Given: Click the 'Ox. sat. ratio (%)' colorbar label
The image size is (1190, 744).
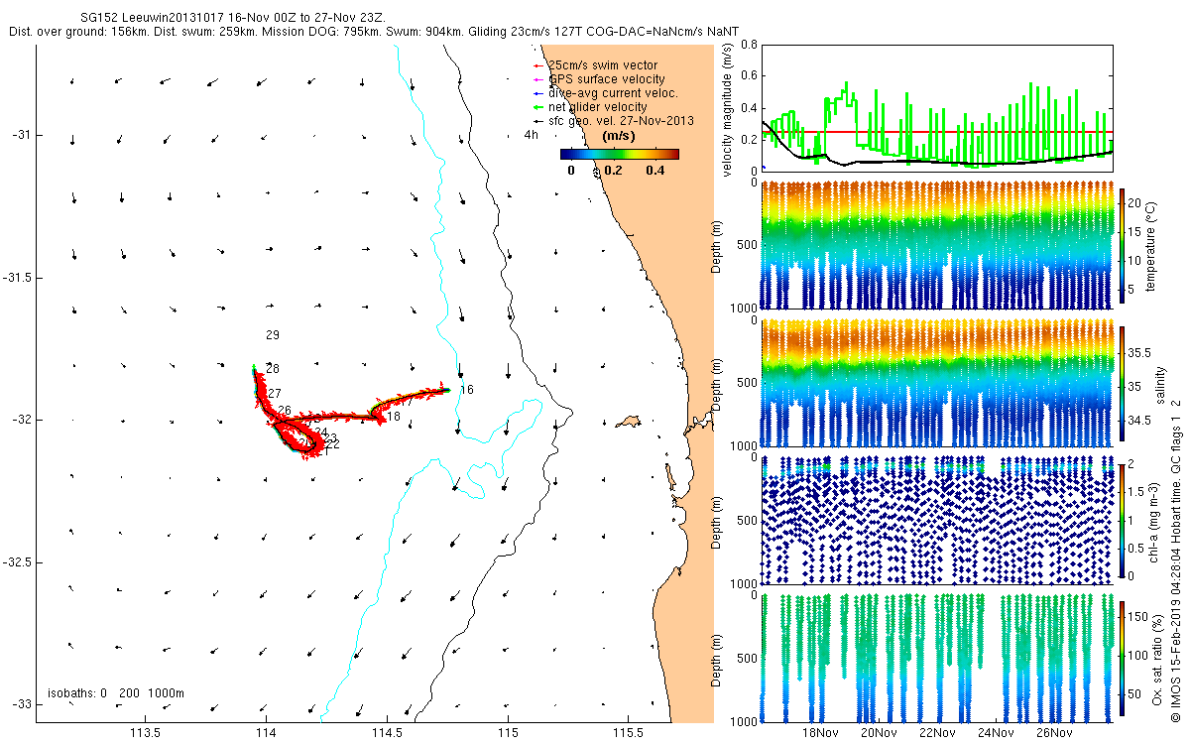Looking at the screenshot, I should click(1158, 659).
